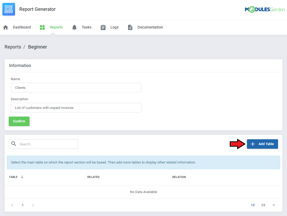Click the Report Generator title text
Image resolution: width=287 pixels, height=216 pixels.
[x=37, y=9]
